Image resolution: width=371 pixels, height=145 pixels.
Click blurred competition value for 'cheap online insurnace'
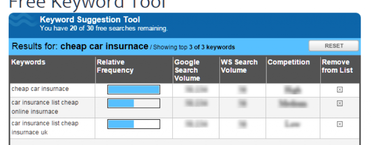(x=293, y=104)
